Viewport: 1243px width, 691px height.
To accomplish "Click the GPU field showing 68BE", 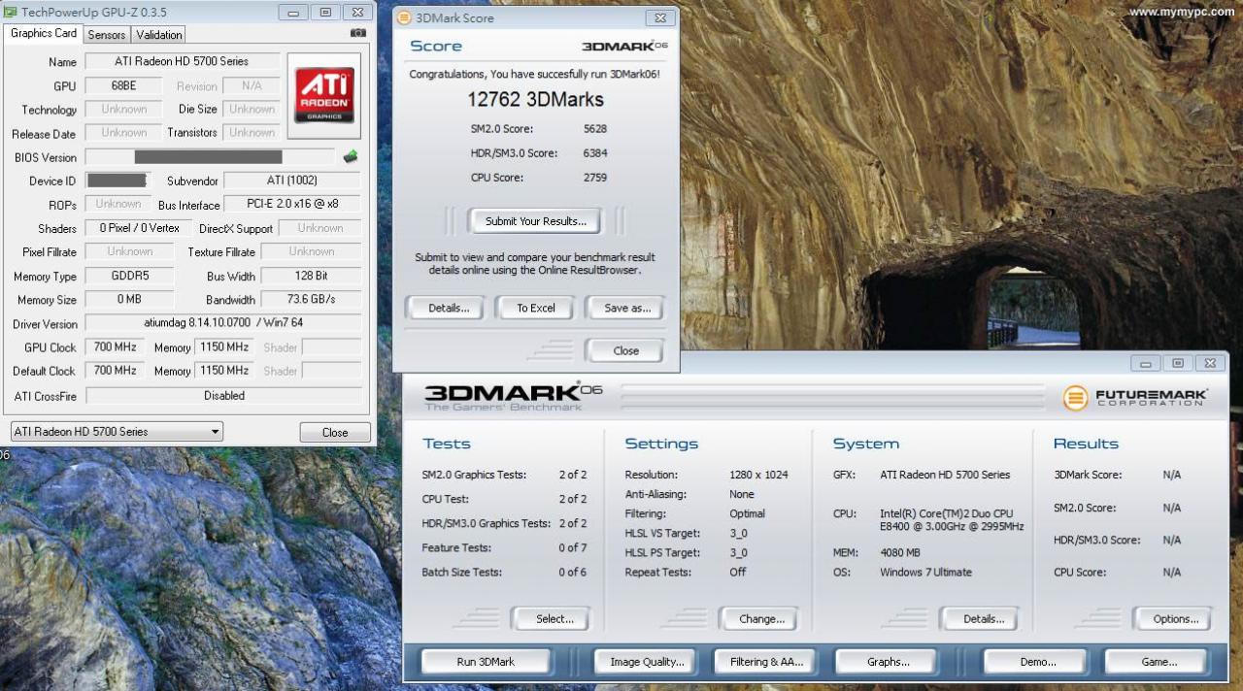I will [x=124, y=85].
